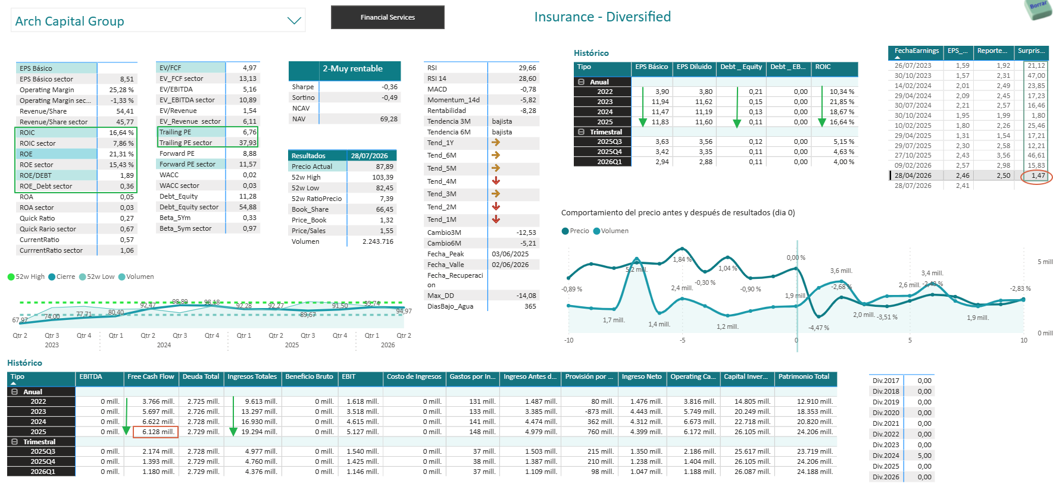Click the Financial Services sector button
This screenshot has height=493, width=1053.
(388, 17)
